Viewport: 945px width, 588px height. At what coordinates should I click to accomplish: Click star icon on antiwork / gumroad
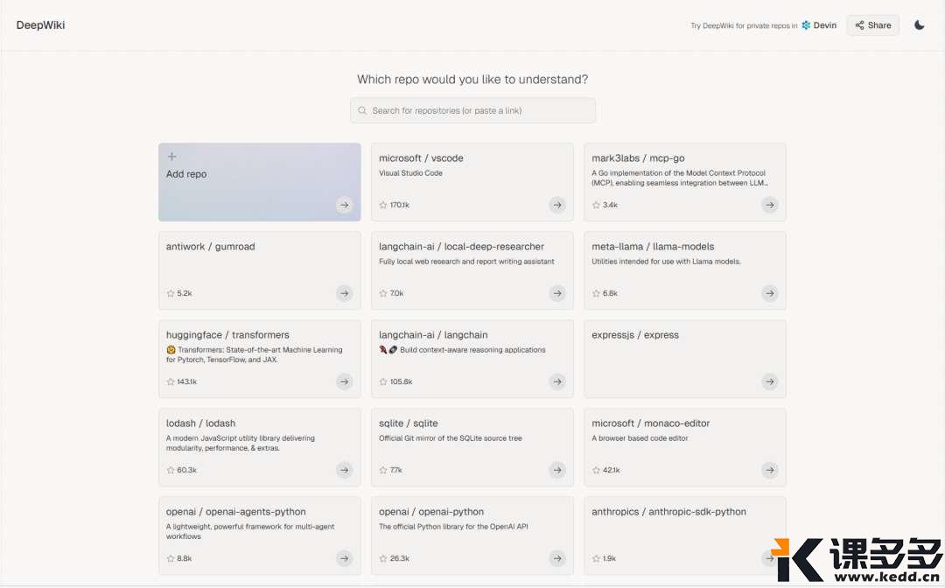pos(171,293)
